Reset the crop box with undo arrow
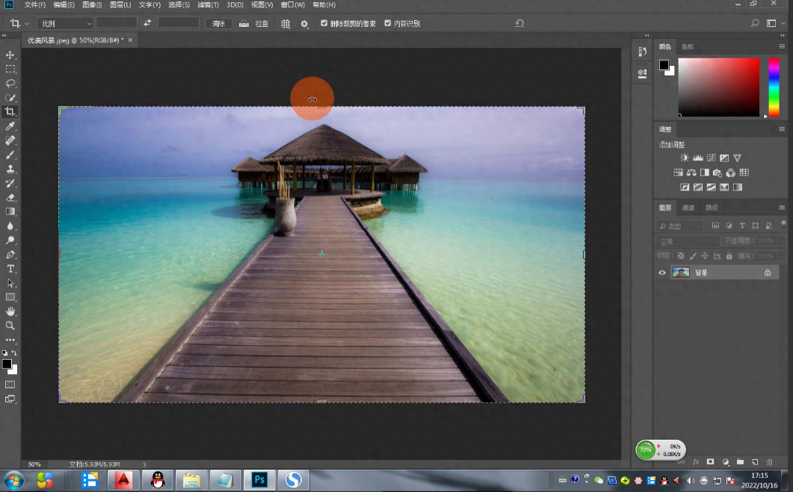The image size is (793, 492). click(519, 23)
